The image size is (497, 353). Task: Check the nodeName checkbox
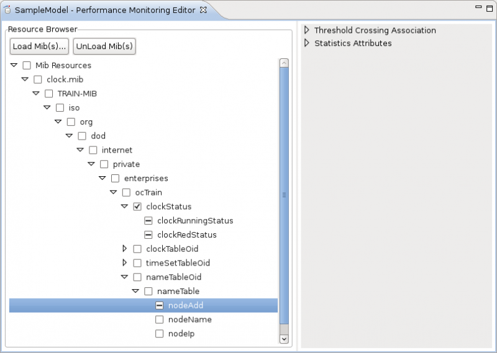160,319
